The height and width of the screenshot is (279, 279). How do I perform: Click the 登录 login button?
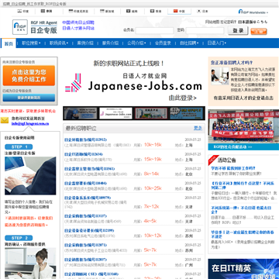238,31
